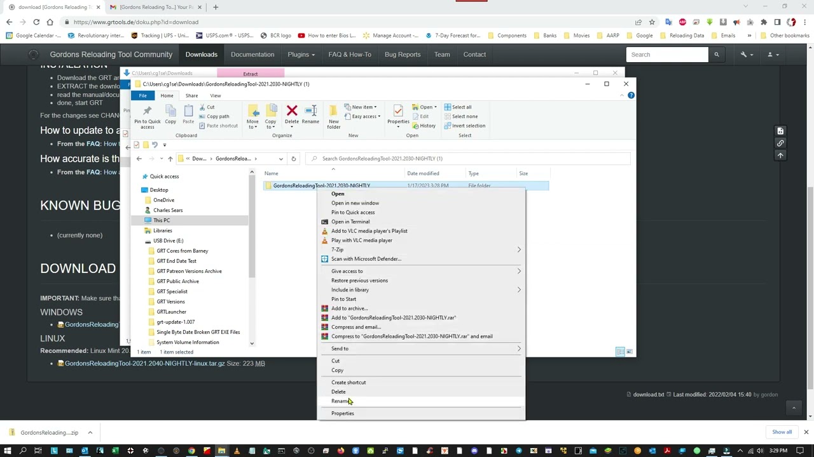Click Select none in ribbon
Screen dimensions: 814x457
click(x=461, y=116)
